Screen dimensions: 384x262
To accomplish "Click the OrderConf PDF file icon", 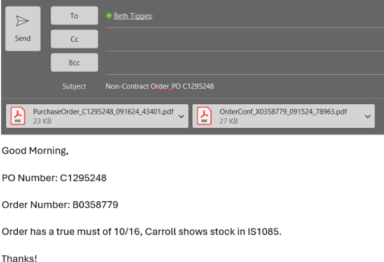I will (204, 116).
